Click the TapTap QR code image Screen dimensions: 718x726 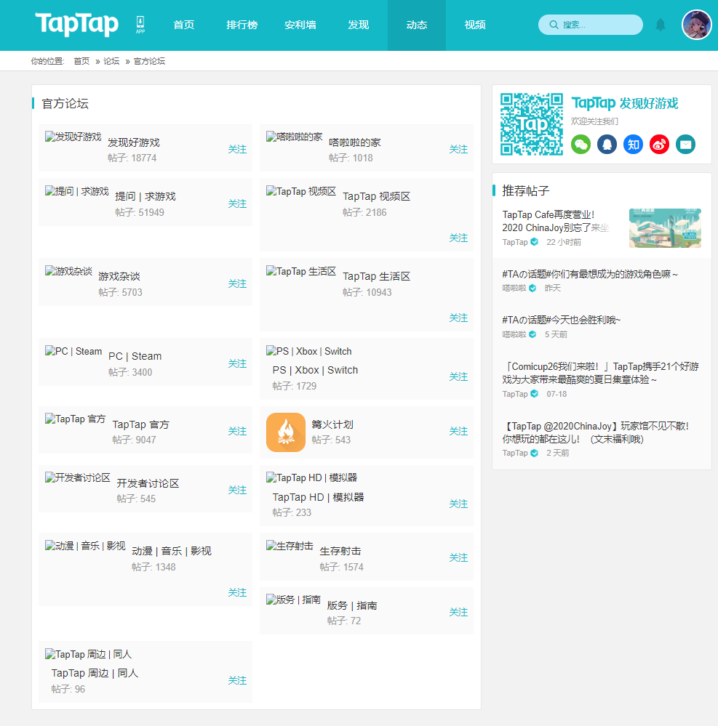(x=532, y=124)
